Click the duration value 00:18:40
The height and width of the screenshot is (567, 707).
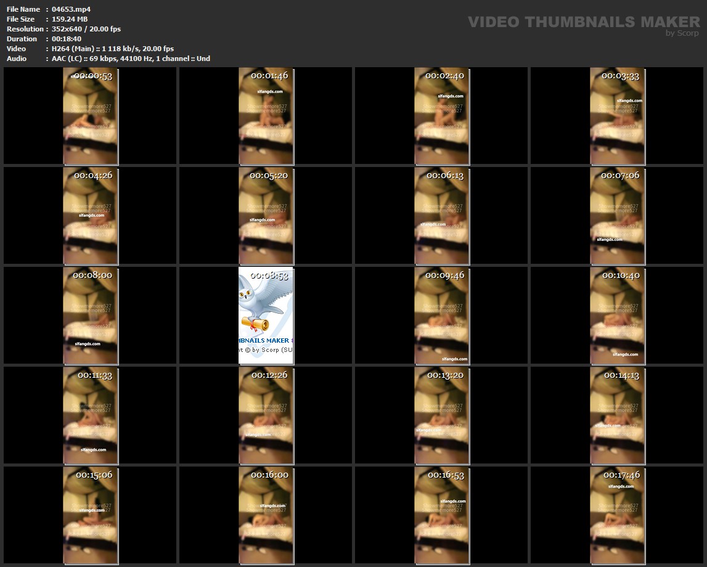point(66,39)
